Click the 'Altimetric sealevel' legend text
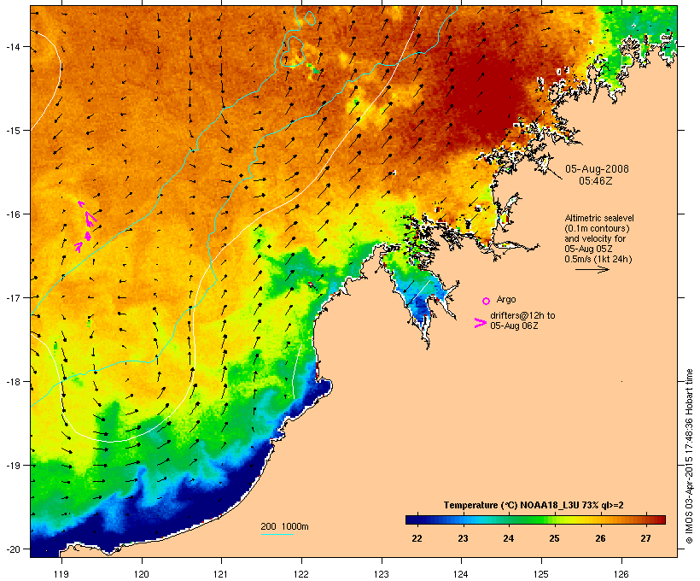 [x=599, y=218]
